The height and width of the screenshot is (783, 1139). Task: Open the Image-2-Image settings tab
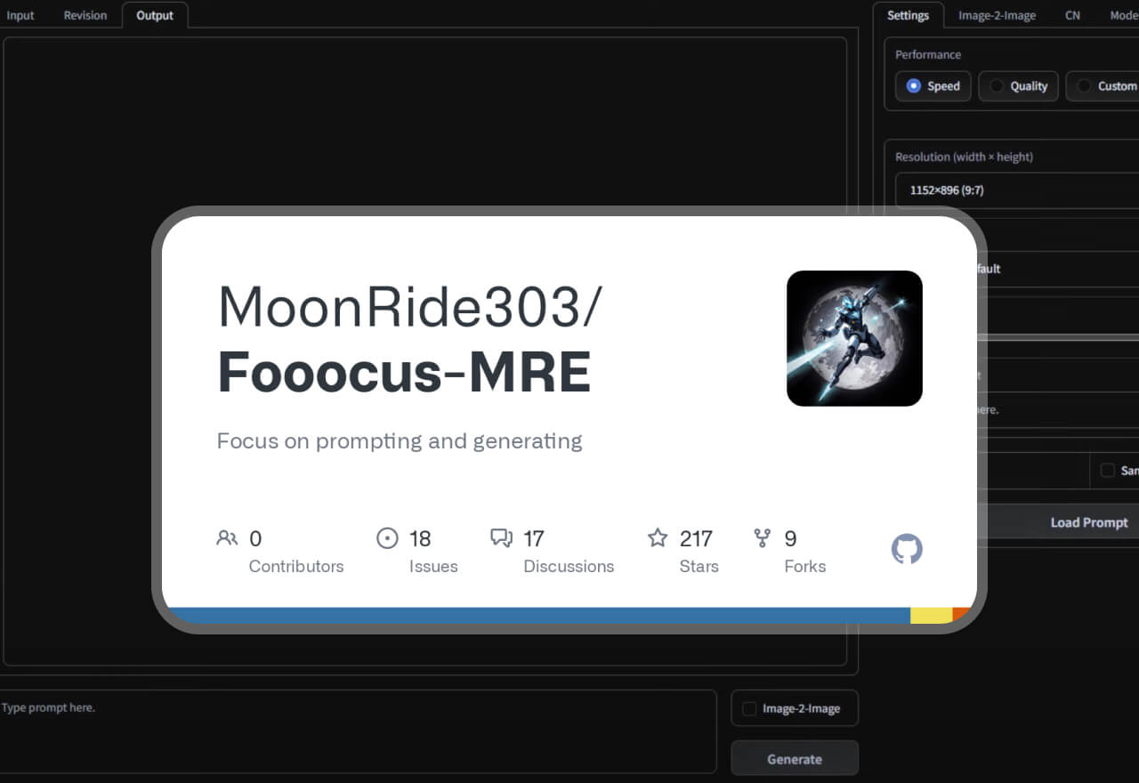coord(997,15)
